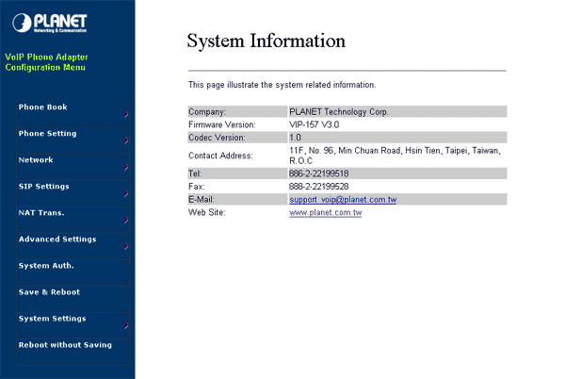Open the NAT Trans. menu

point(41,213)
